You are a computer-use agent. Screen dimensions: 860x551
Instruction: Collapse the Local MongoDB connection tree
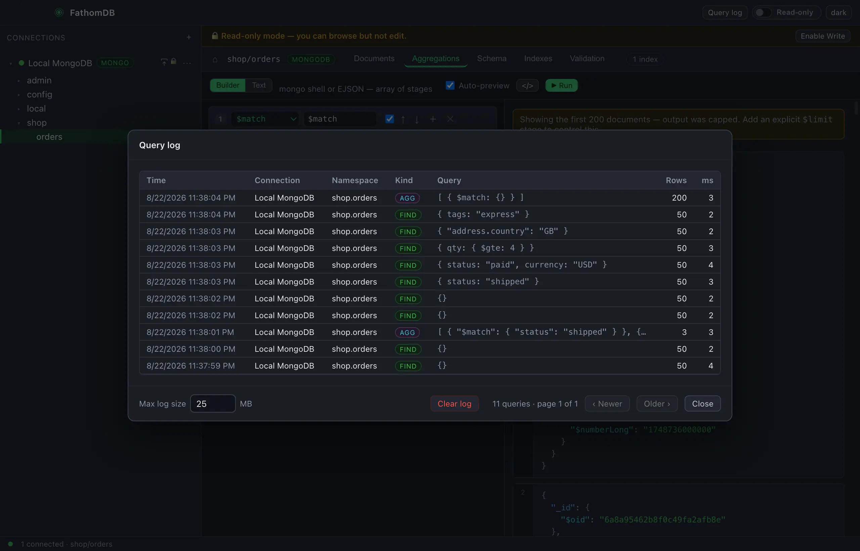(11, 63)
